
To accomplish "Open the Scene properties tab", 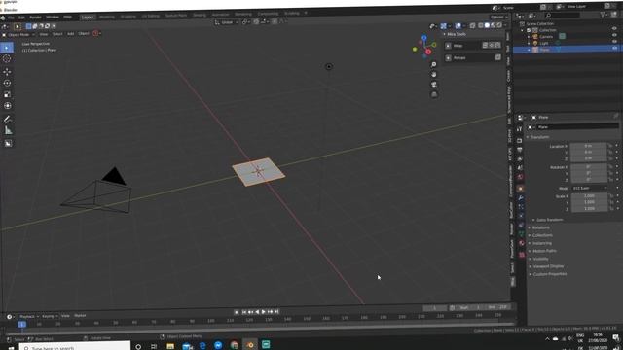I will click(520, 168).
